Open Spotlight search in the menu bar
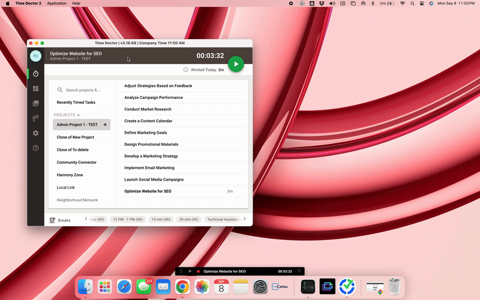The image size is (480, 300). 412,4
